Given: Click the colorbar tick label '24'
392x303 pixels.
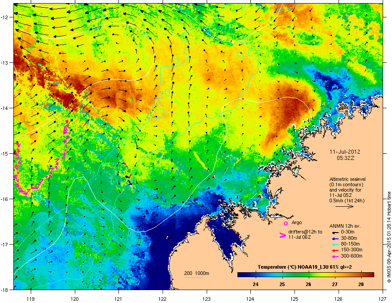Looking at the screenshot, I should (256, 284).
